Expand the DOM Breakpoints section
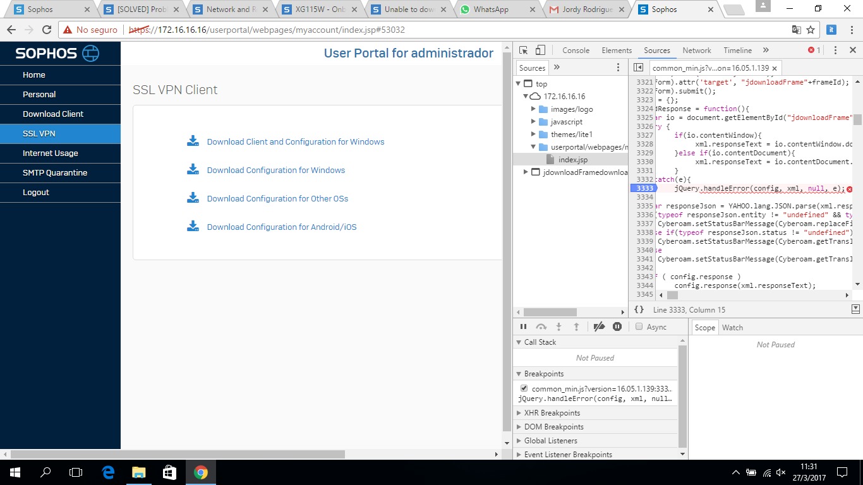Viewport: 863px width, 485px height. (519, 427)
